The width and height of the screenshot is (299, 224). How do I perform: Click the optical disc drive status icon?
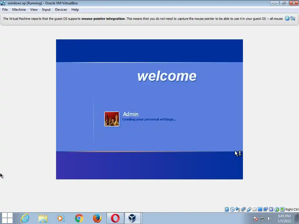(232, 209)
